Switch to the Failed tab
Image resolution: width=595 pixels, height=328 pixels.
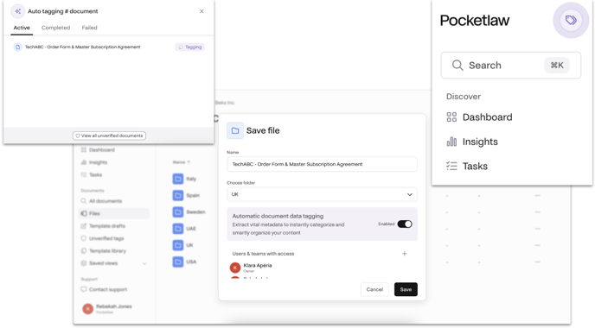click(90, 28)
